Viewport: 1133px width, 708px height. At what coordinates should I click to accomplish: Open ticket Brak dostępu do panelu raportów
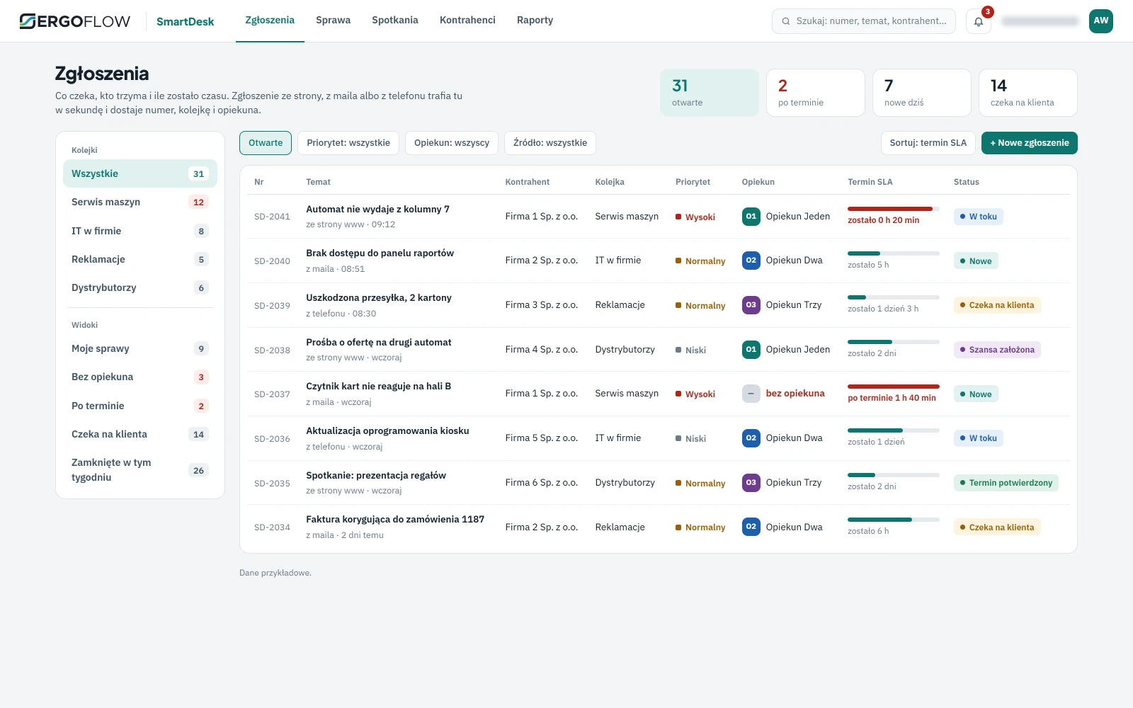[x=380, y=253]
